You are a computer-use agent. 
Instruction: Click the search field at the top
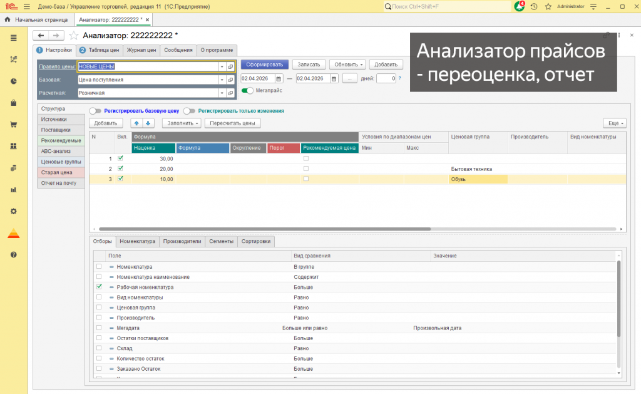[x=448, y=6]
